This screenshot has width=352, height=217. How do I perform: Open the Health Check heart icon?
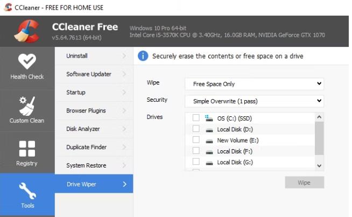coord(27,62)
